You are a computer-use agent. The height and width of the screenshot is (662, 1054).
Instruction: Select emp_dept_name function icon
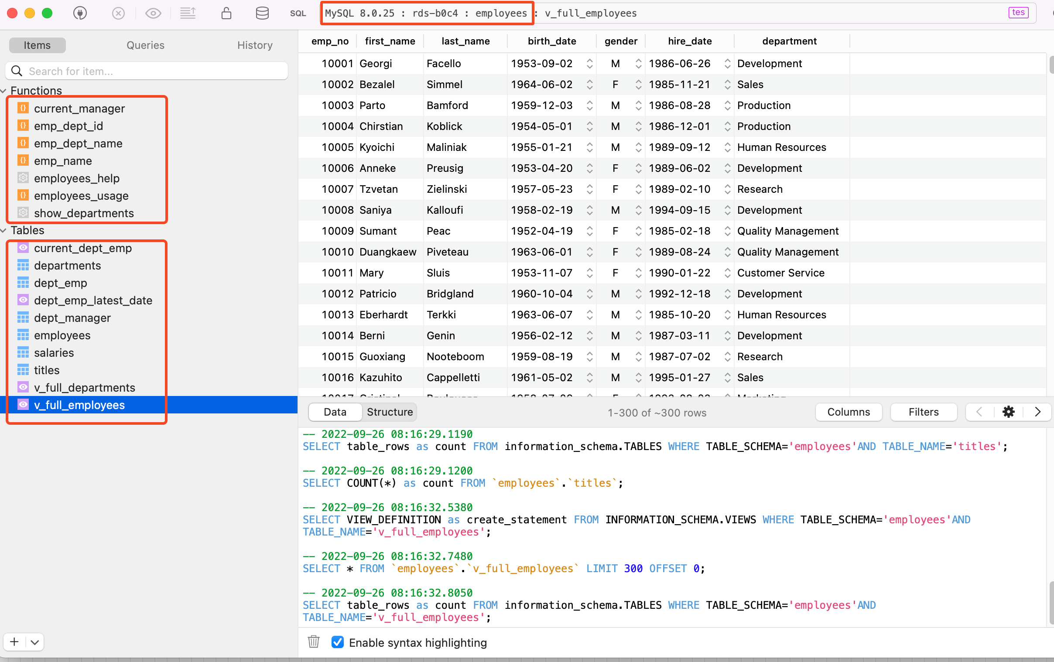pyautogui.click(x=23, y=143)
